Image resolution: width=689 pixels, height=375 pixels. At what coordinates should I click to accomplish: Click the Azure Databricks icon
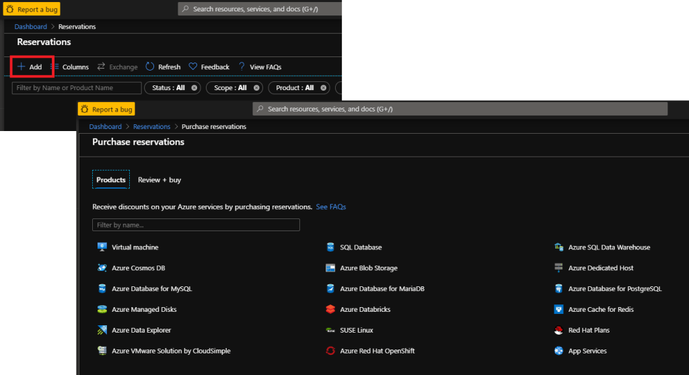[x=330, y=310]
